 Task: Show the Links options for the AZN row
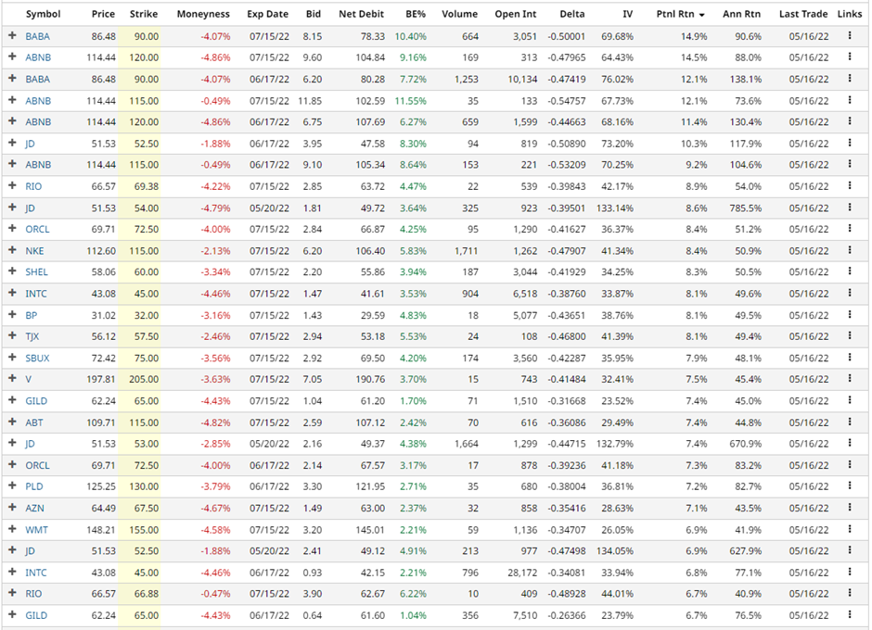click(849, 507)
